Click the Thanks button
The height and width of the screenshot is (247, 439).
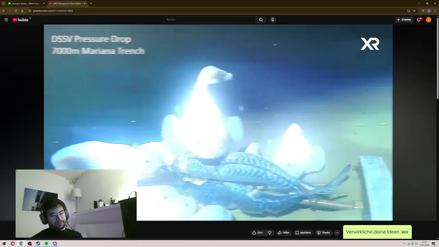coord(323,233)
